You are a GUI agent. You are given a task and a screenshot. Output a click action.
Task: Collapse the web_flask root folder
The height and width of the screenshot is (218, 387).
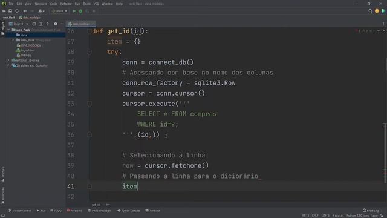click(8, 30)
